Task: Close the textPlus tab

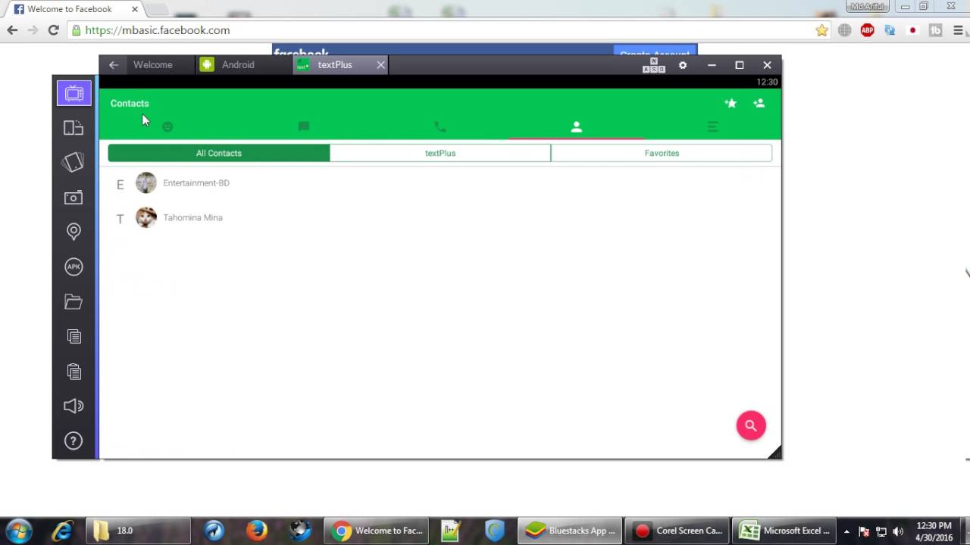Action: click(x=380, y=65)
